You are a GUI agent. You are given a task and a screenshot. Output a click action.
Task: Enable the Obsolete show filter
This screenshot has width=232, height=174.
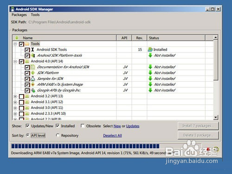click(x=83, y=126)
